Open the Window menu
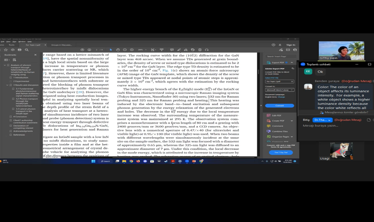Viewport: 374px width, 222px height. click(22, 42)
